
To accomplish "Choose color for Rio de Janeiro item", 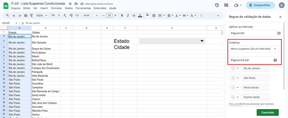I will (235, 68).
